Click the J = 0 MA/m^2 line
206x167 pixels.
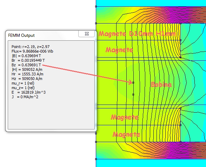click(25, 97)
